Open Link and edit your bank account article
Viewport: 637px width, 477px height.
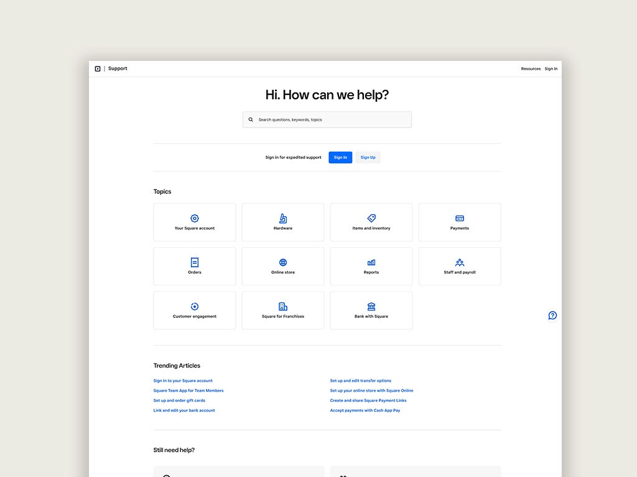(x=184, y=411)
